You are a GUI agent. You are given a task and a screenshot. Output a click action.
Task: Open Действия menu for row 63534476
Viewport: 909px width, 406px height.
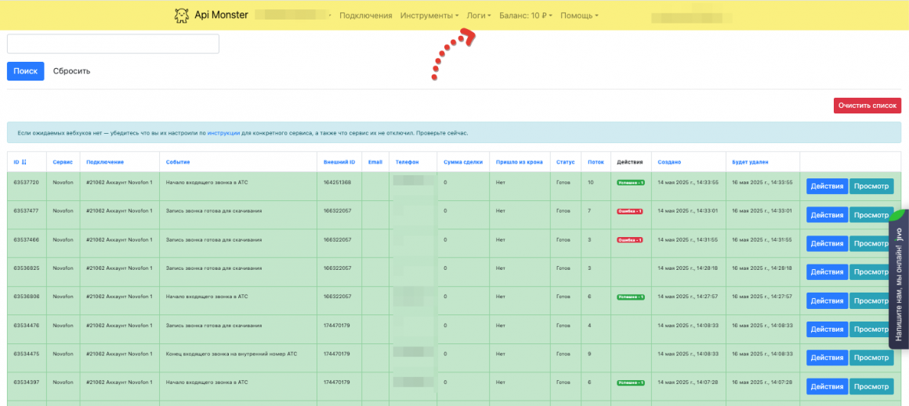(x=827, y=329)
